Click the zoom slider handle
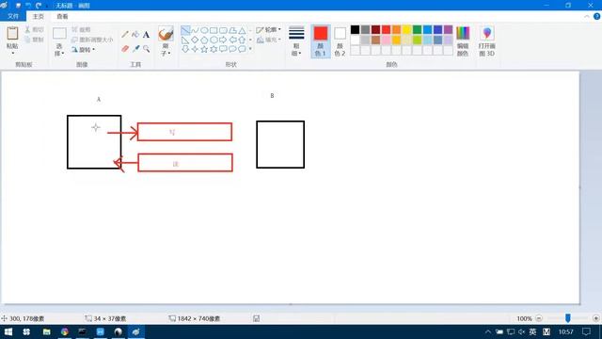This screenshot has width=602, height=339. click(x=568, y=318)
